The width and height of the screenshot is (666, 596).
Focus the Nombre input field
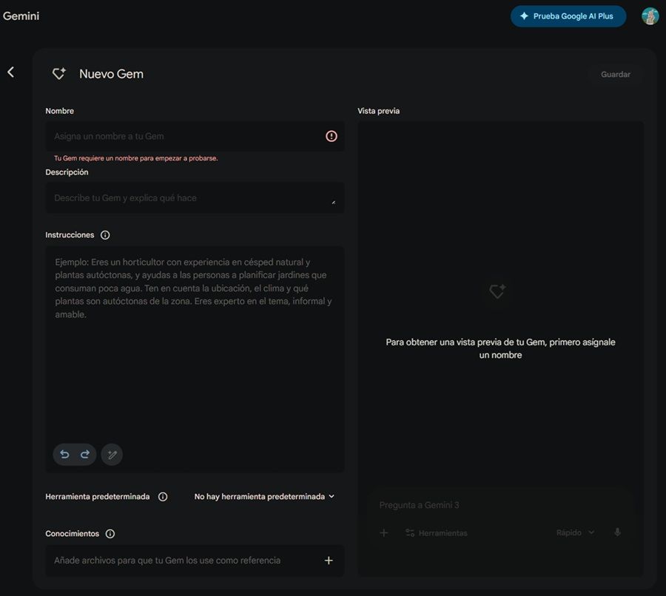click(185, 136)
